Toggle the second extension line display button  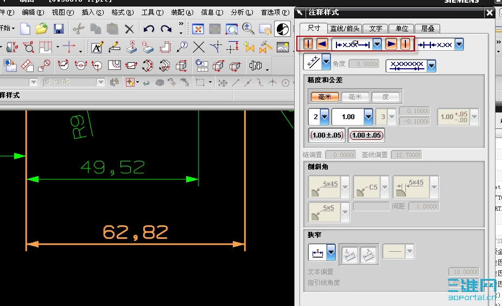405,44
